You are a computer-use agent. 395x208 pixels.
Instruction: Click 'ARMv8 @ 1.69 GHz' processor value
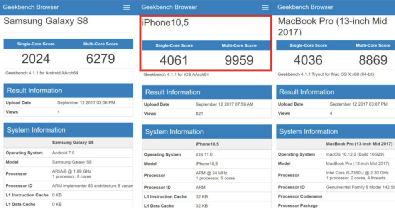72,171
